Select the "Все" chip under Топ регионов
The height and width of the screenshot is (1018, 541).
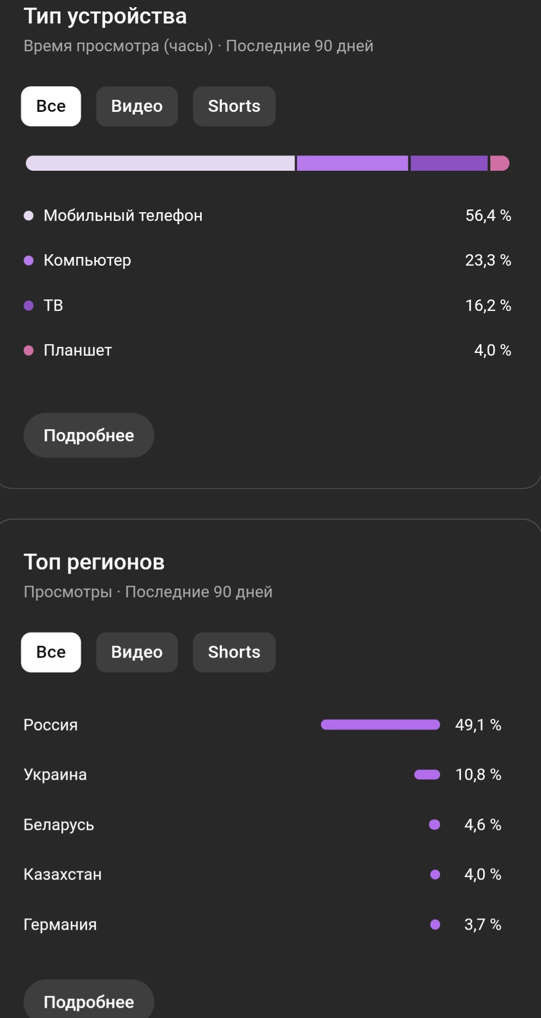[x=51, y=652]
